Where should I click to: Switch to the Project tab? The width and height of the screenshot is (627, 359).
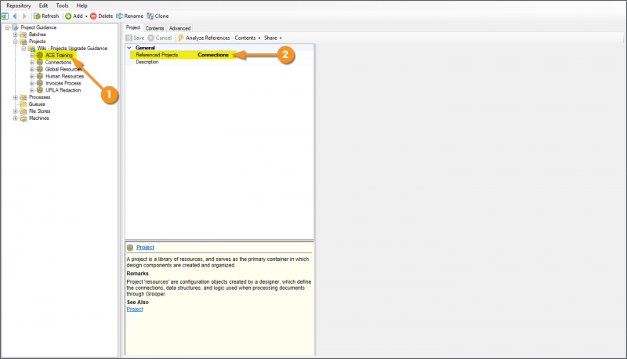click(133, 27)
